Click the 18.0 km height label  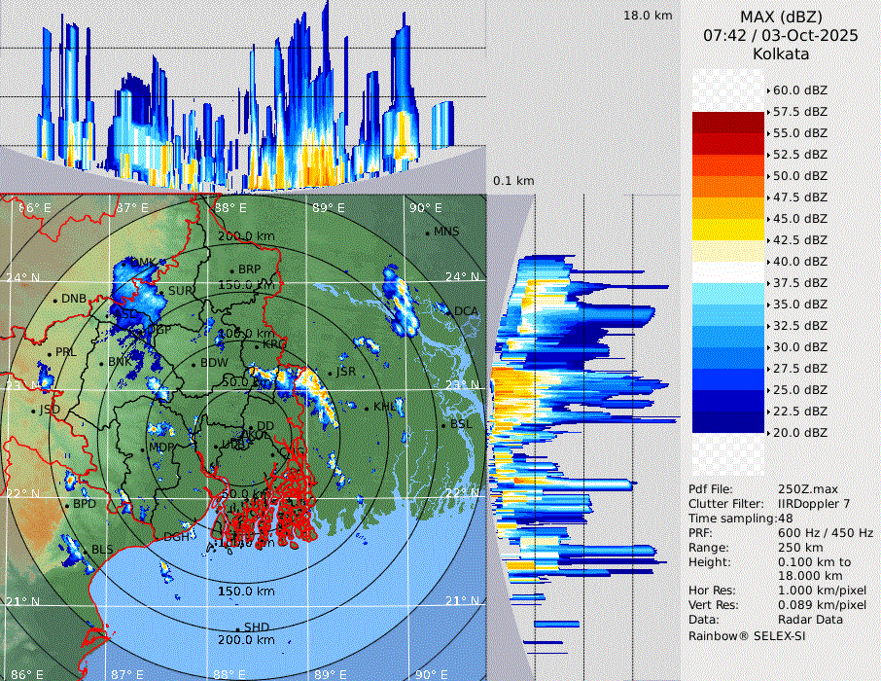click(x=648, y=16)
